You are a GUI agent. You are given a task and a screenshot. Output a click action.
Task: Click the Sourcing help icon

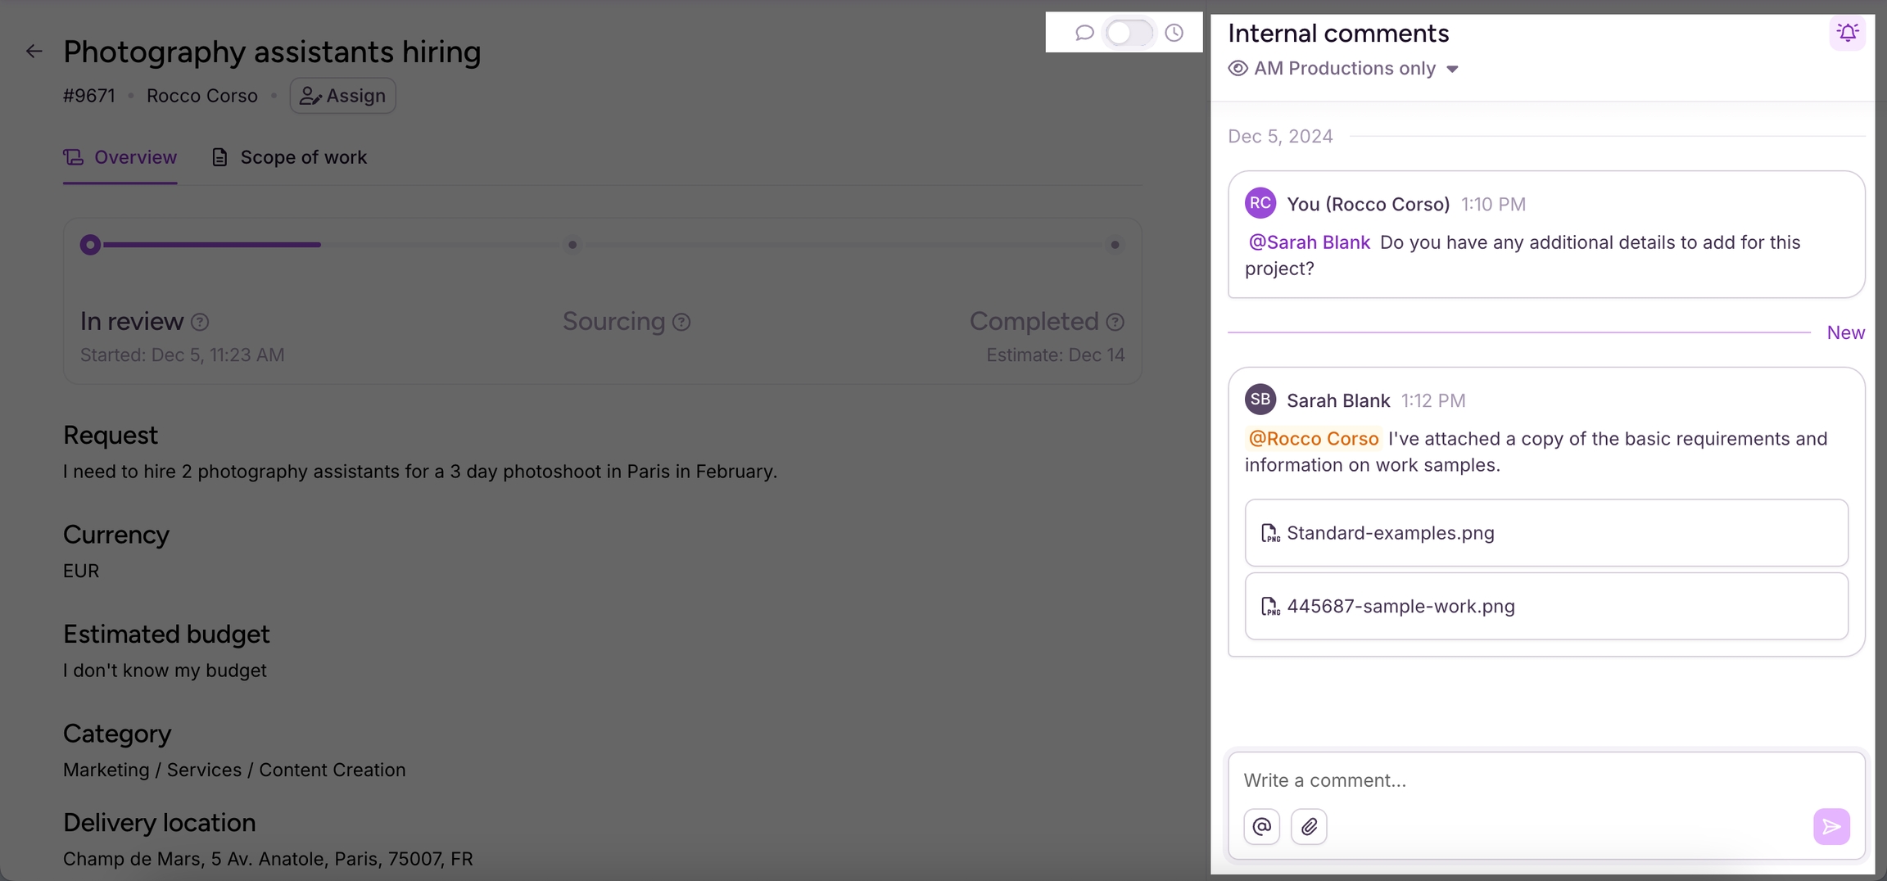pos(681,323)
